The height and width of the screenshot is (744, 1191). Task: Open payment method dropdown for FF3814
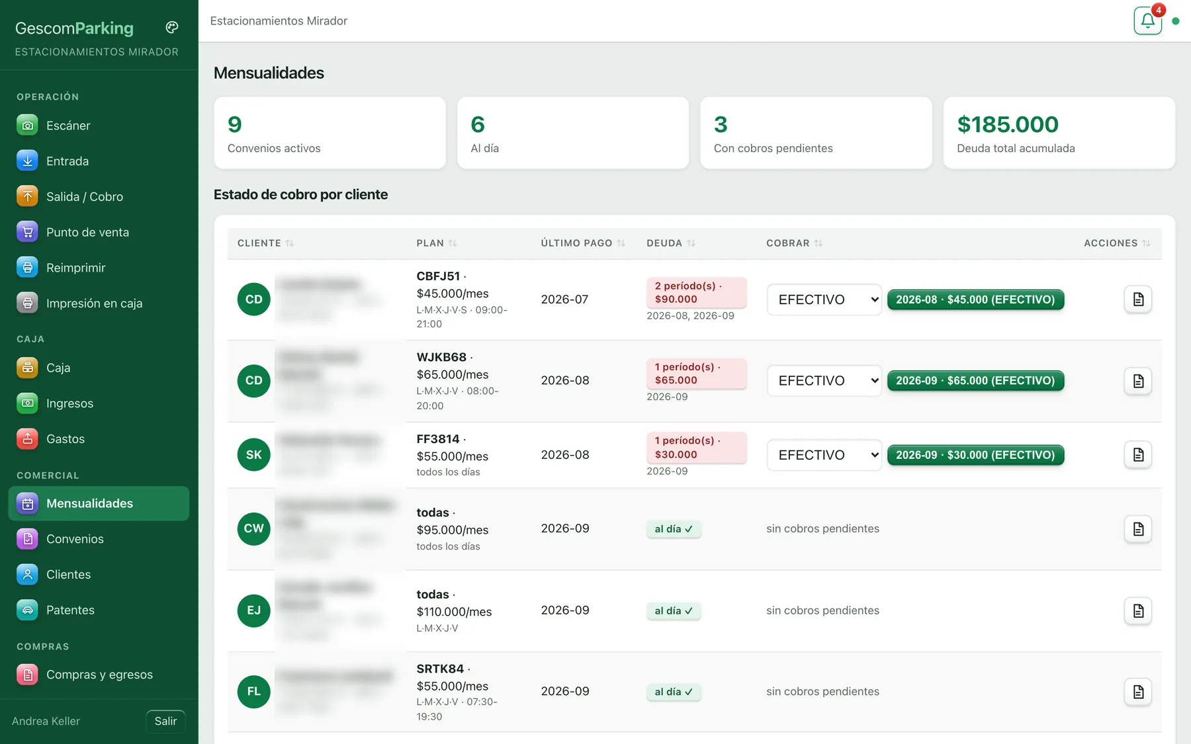pos(824,455)
